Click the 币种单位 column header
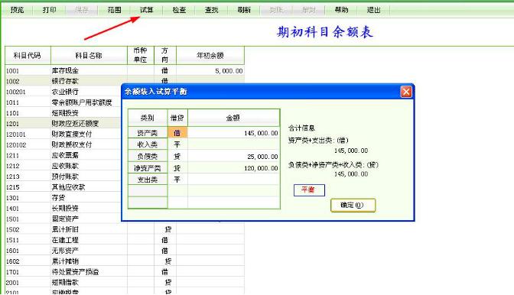 pos(140,55)
